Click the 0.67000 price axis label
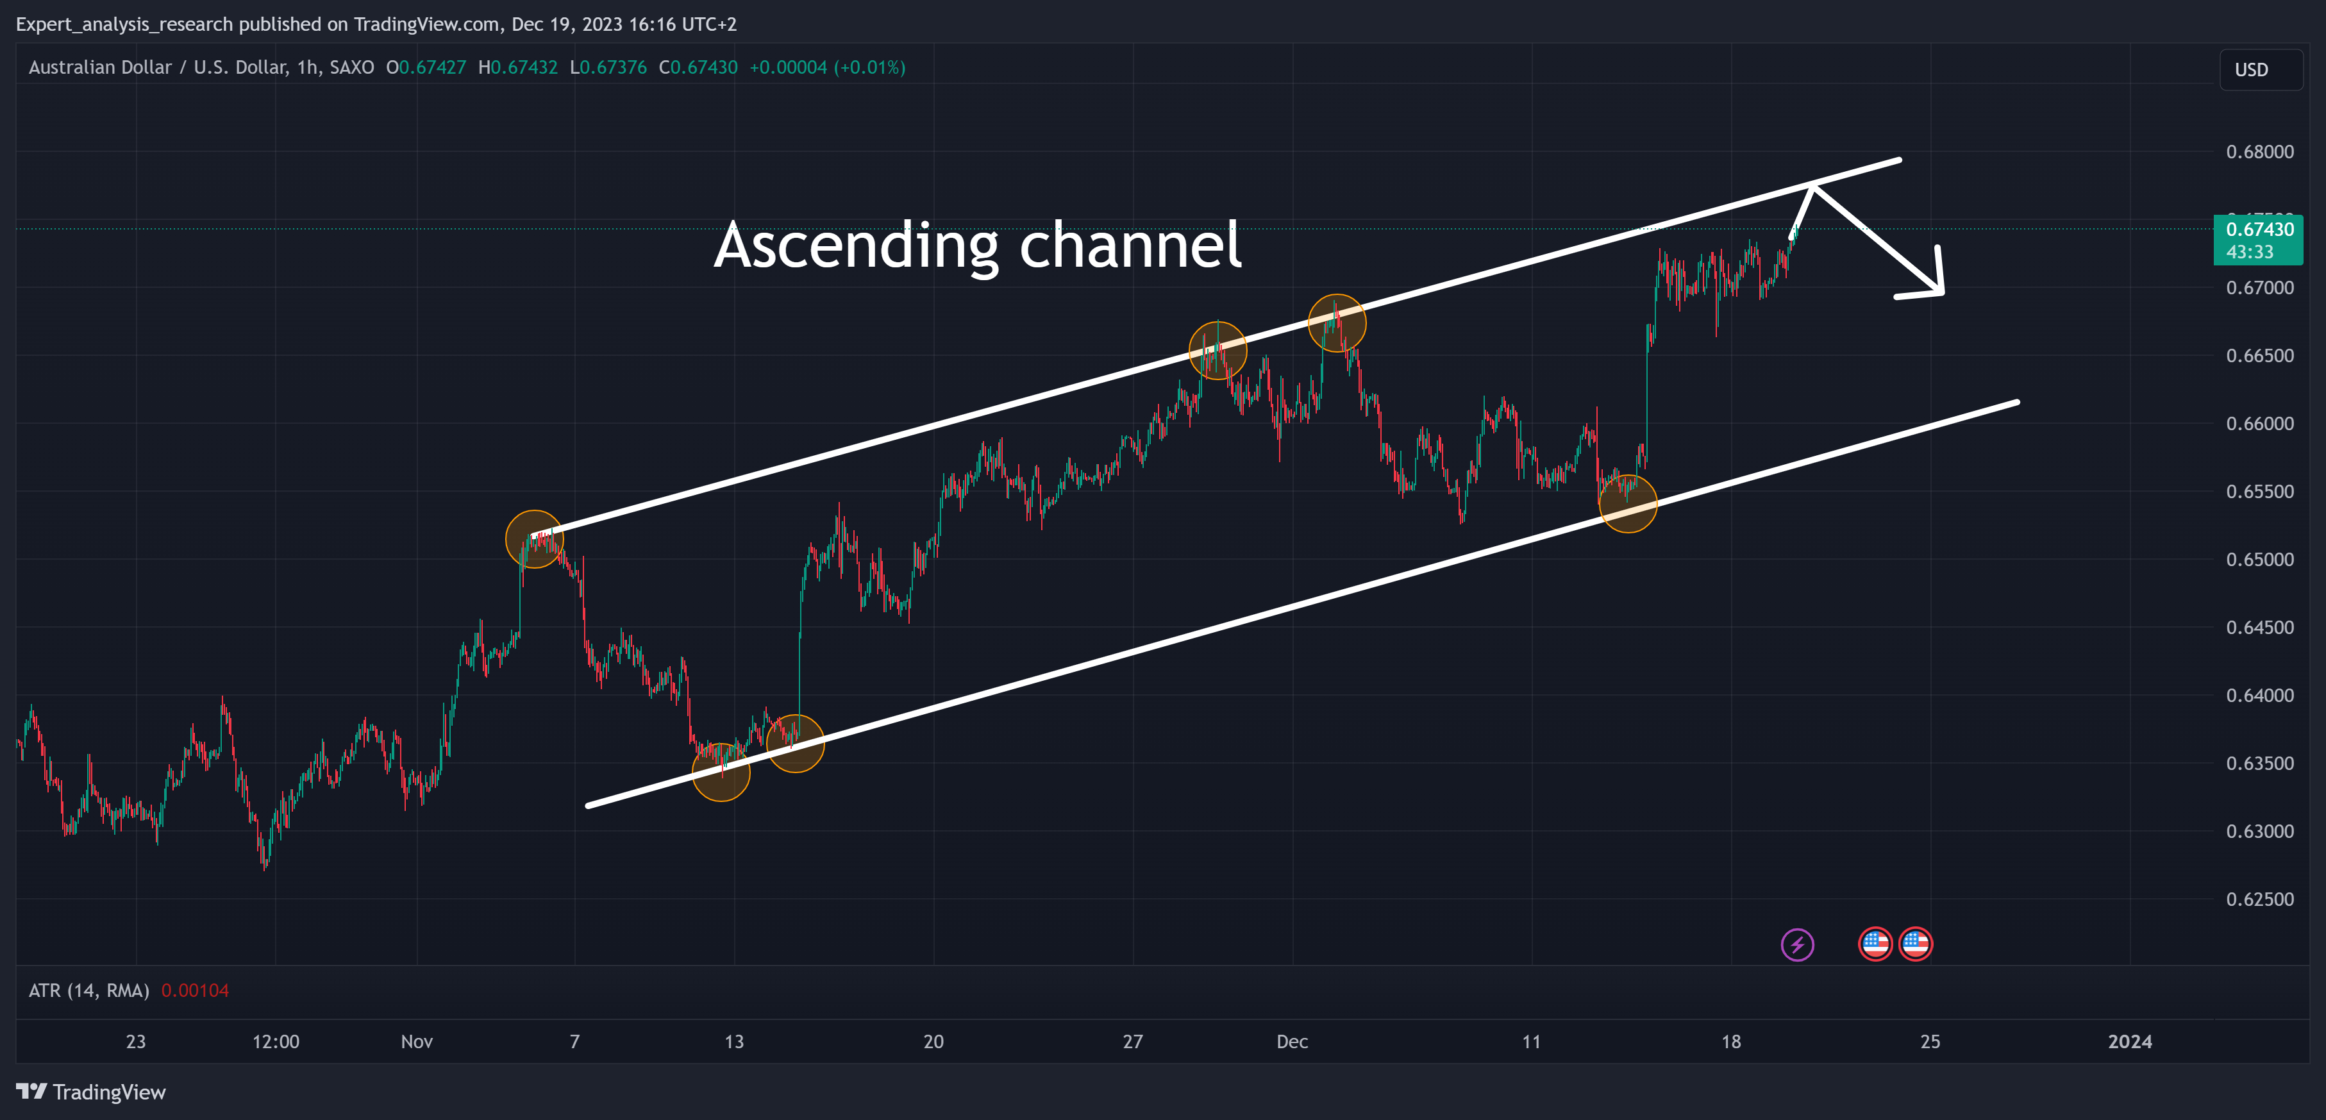This screenshot has height=1120, width=2326. 2259,287
